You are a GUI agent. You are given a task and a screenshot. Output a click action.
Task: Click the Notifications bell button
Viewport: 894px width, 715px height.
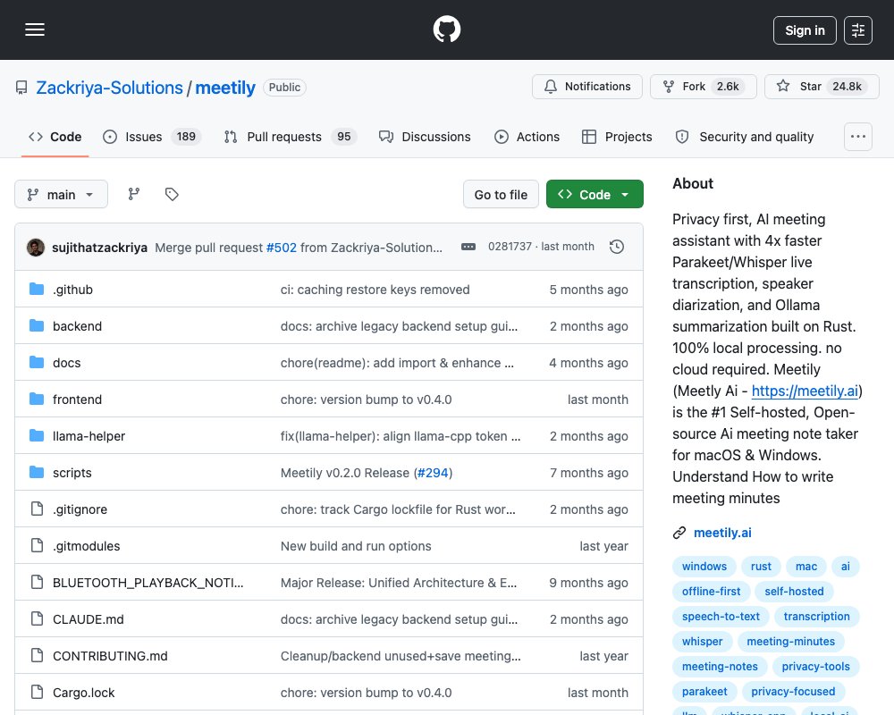(x=587, y=87)
